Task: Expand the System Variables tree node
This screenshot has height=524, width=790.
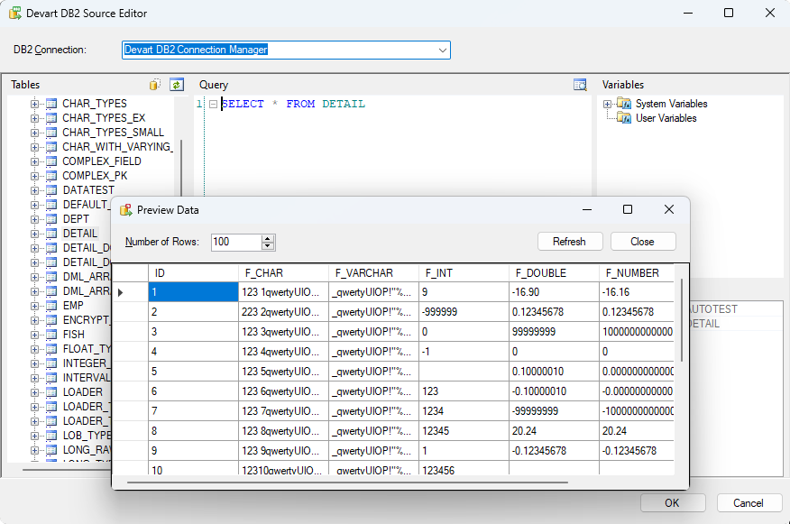Action: (609, 104)
